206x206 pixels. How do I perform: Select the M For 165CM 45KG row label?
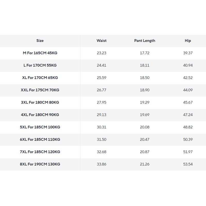coord(40,53)
